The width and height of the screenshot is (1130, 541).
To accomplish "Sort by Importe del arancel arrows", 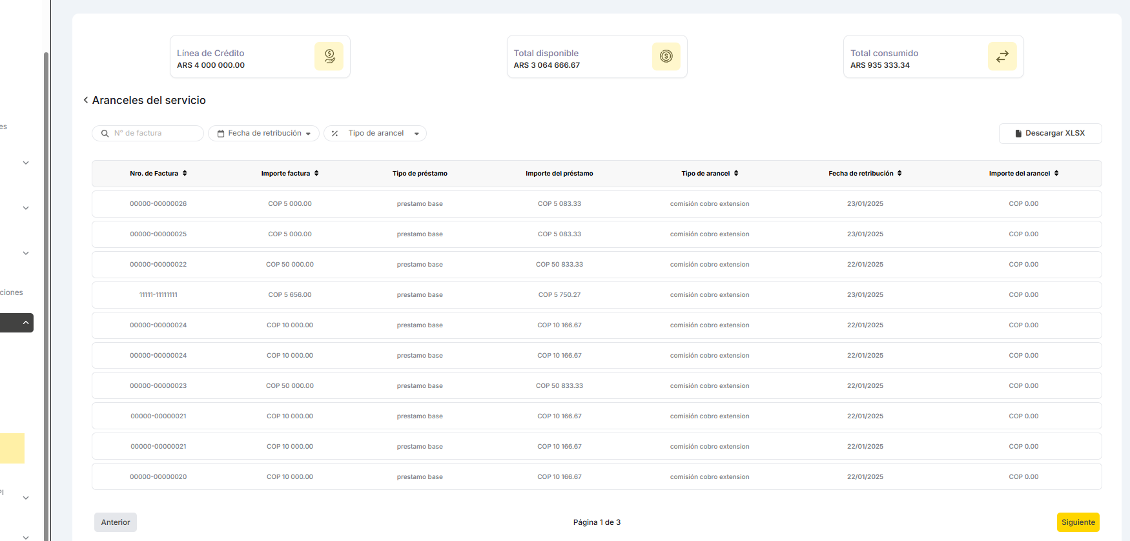I will click(x=1056, y=173).
